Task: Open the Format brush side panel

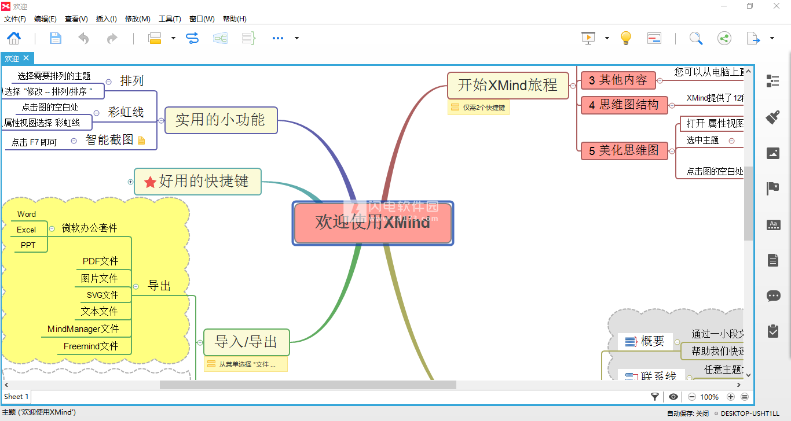Action: (x=773, y=117)
